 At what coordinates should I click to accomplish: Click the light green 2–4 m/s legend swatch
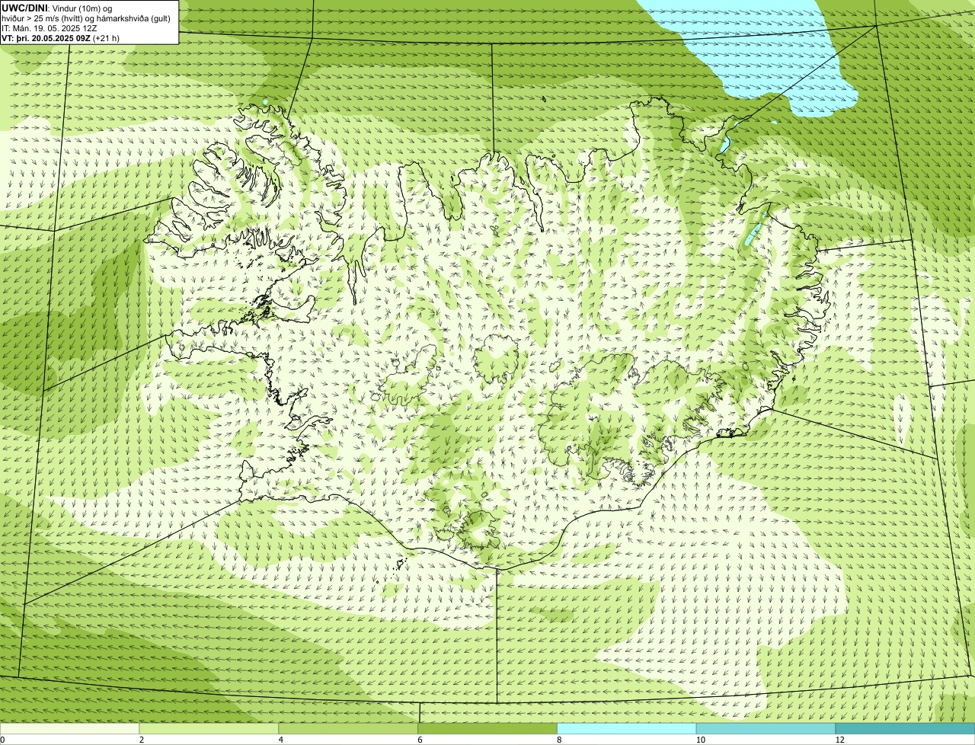pos(209,729)
